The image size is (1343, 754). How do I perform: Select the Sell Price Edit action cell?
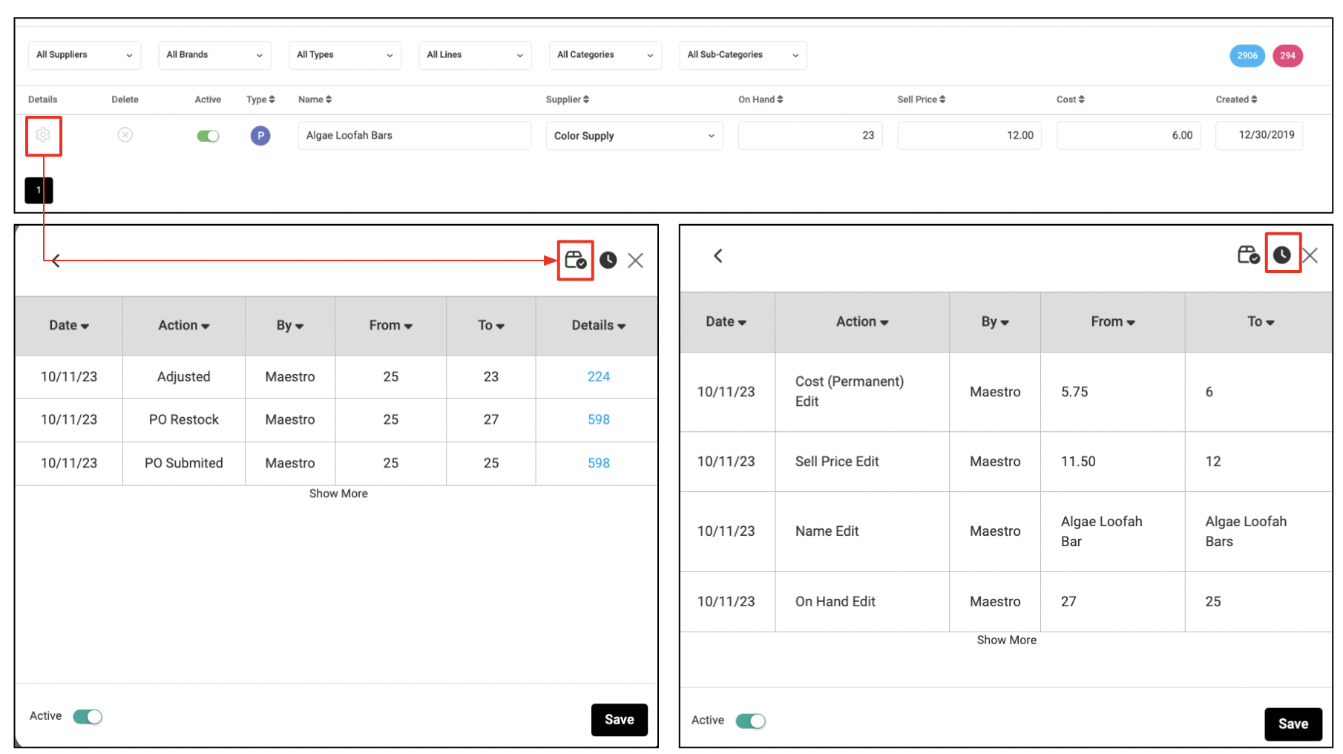[x=862, y=462]
